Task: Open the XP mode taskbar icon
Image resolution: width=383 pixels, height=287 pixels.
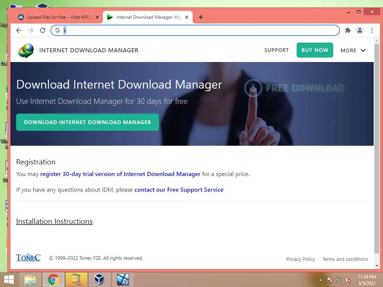Action: click(x=123, y=280)
